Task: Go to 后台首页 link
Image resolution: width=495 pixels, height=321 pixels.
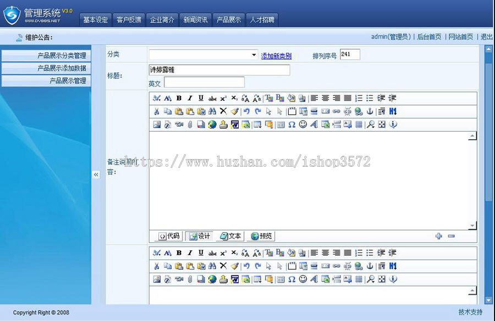Action: tap(429, 37)
